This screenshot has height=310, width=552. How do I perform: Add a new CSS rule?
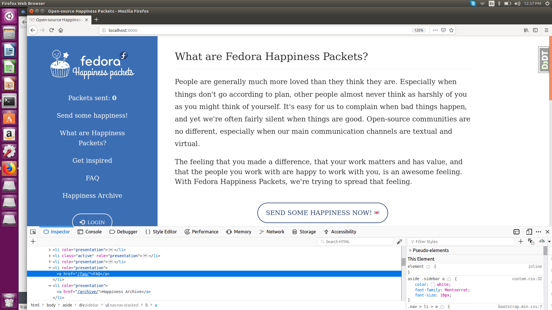521,241
